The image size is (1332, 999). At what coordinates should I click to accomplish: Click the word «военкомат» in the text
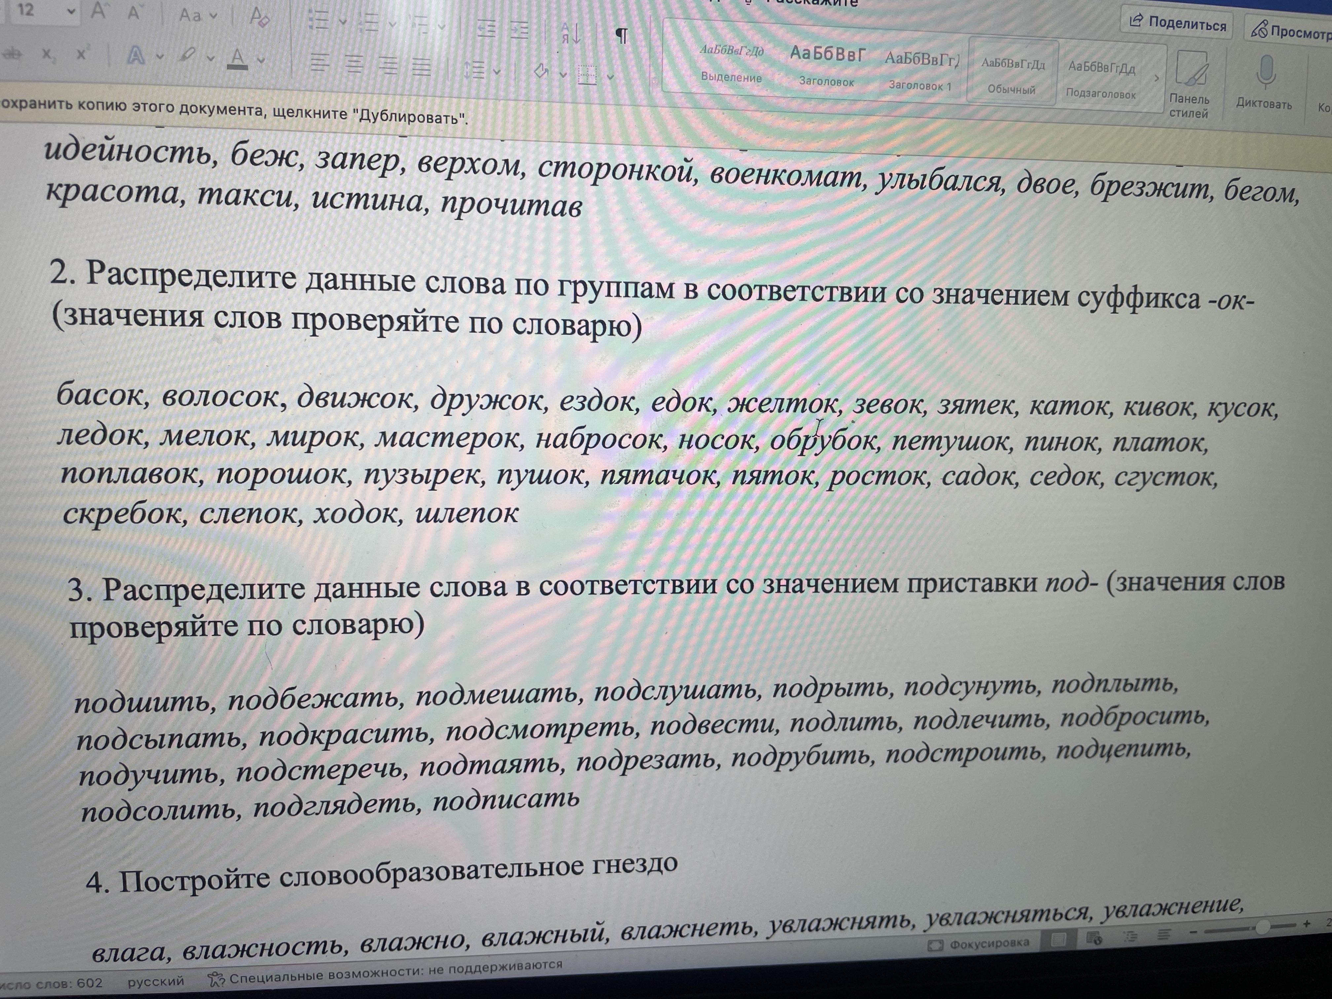point(787,176)
